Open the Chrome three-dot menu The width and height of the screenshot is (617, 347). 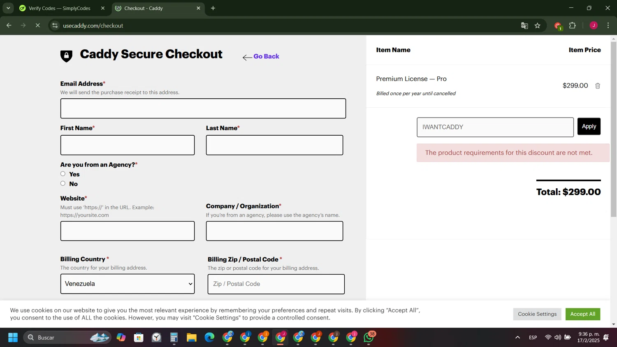click(608, 25)
